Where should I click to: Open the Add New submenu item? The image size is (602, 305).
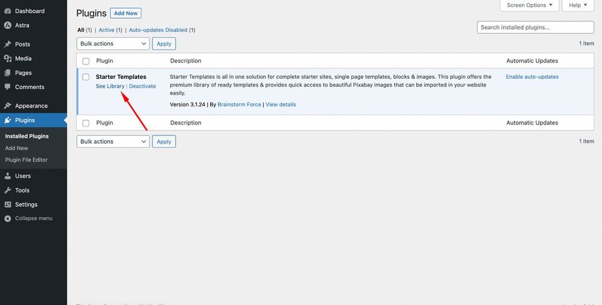coord(16,148)
